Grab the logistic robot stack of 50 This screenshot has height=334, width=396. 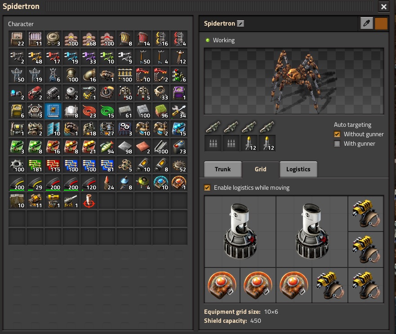[x=125, y=93]
